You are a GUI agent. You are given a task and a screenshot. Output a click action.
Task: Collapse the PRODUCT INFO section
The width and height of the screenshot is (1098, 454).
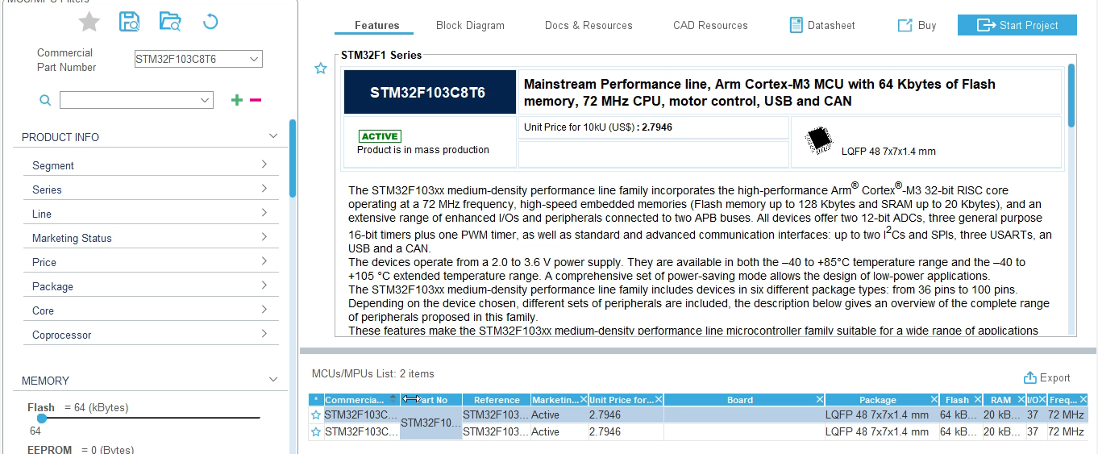click(273, 136)
